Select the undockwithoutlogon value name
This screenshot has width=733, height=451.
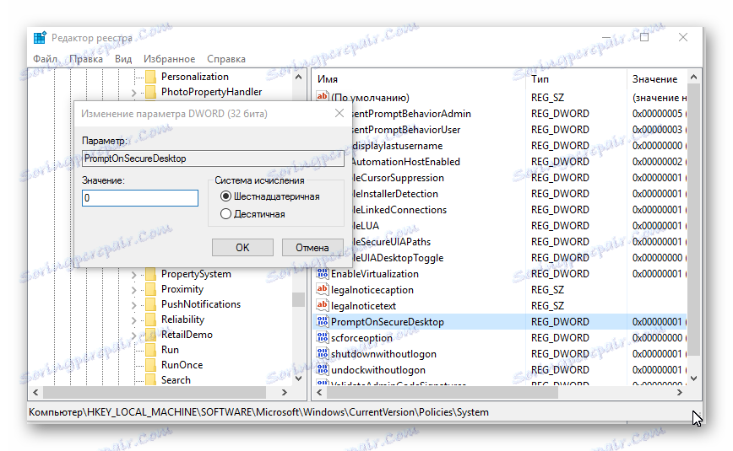tap(378, 370)
